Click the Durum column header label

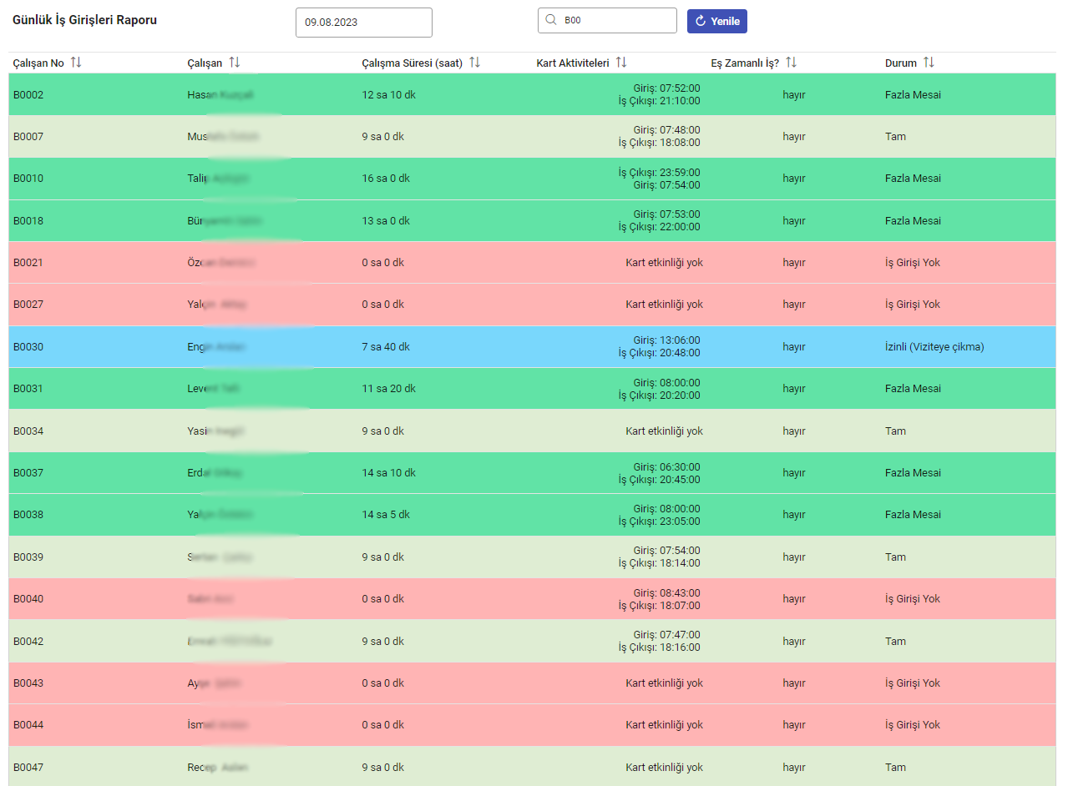[900, 63]
